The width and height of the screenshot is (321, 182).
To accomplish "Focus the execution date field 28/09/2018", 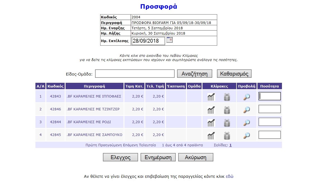I will pos(148,41).
